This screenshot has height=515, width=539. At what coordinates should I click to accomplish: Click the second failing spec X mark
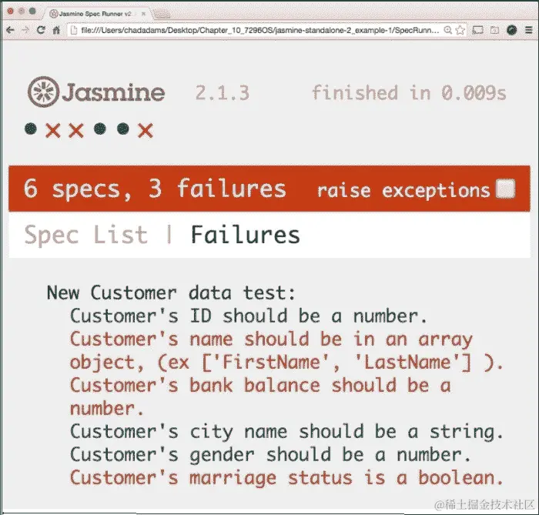(76, 131)
